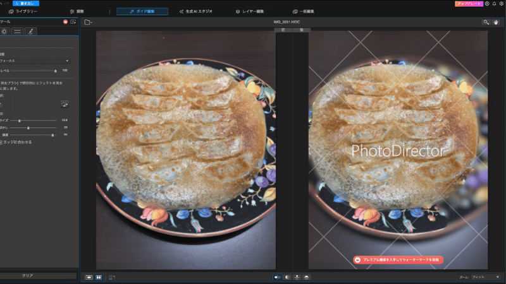The width and height of the screenshot is (506, 284).
Task: Switch to single-photo view mode
Action: click(89, 277)
